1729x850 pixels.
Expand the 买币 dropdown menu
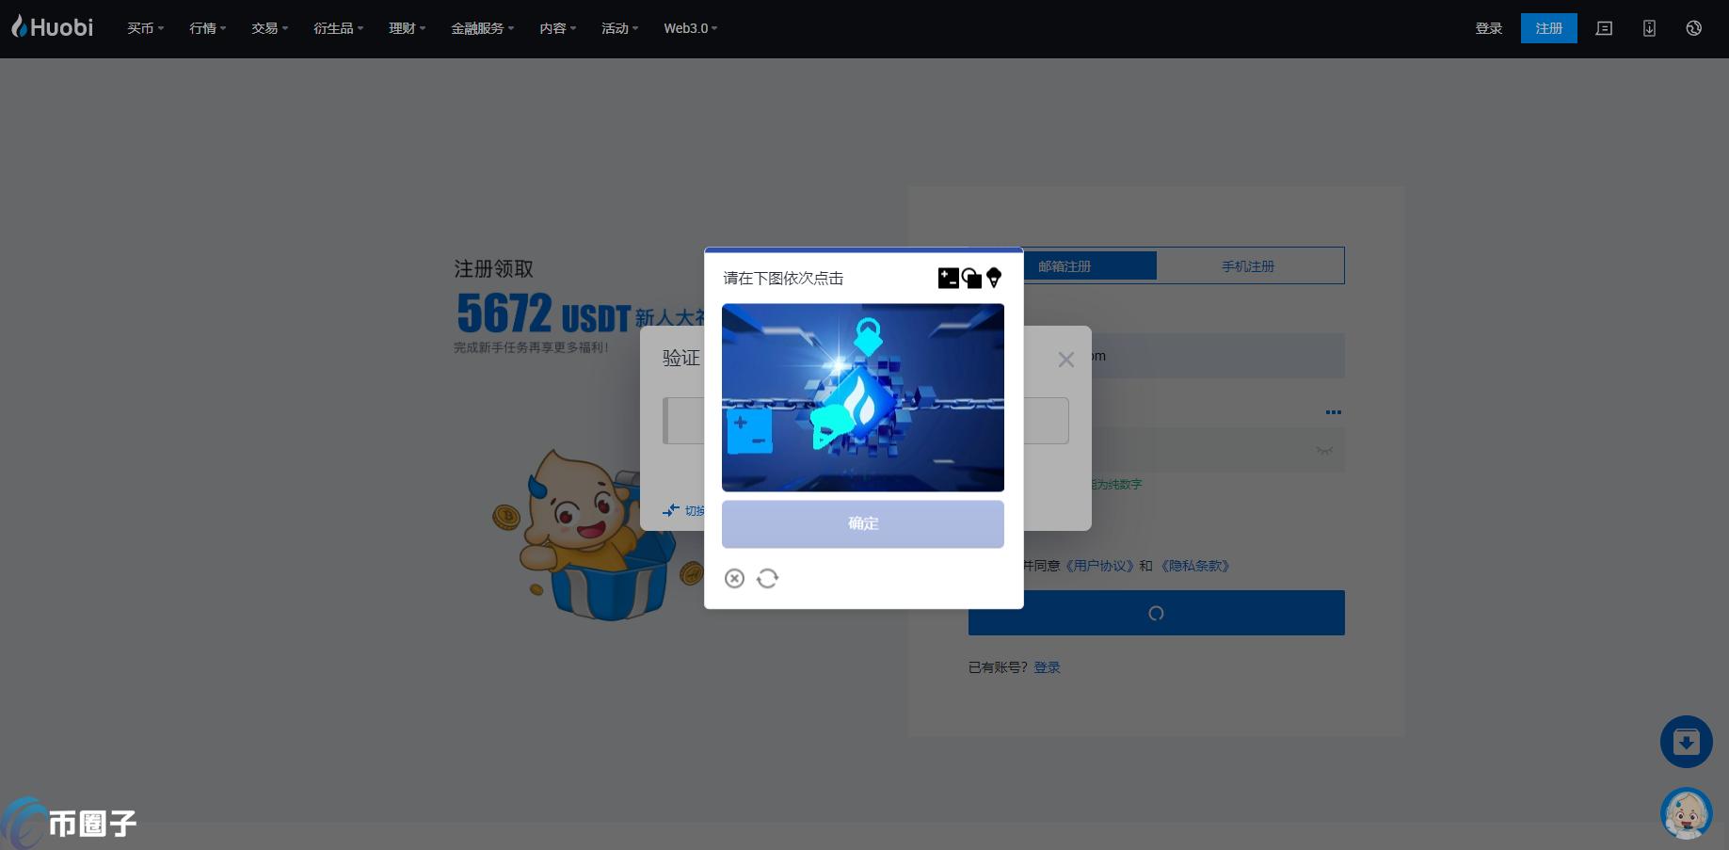[145, 28]
